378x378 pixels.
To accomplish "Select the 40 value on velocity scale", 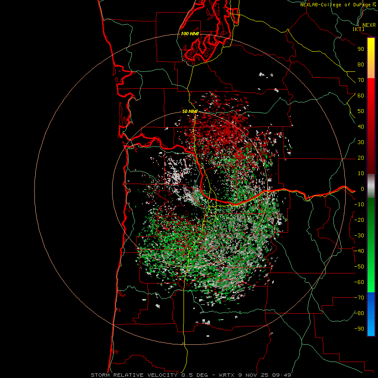I will click(x=361, y=126).
